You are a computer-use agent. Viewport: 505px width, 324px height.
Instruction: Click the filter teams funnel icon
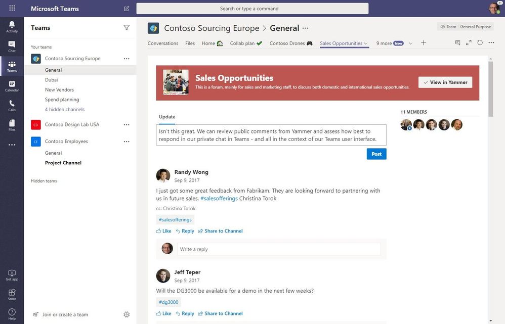click(127, 28)
